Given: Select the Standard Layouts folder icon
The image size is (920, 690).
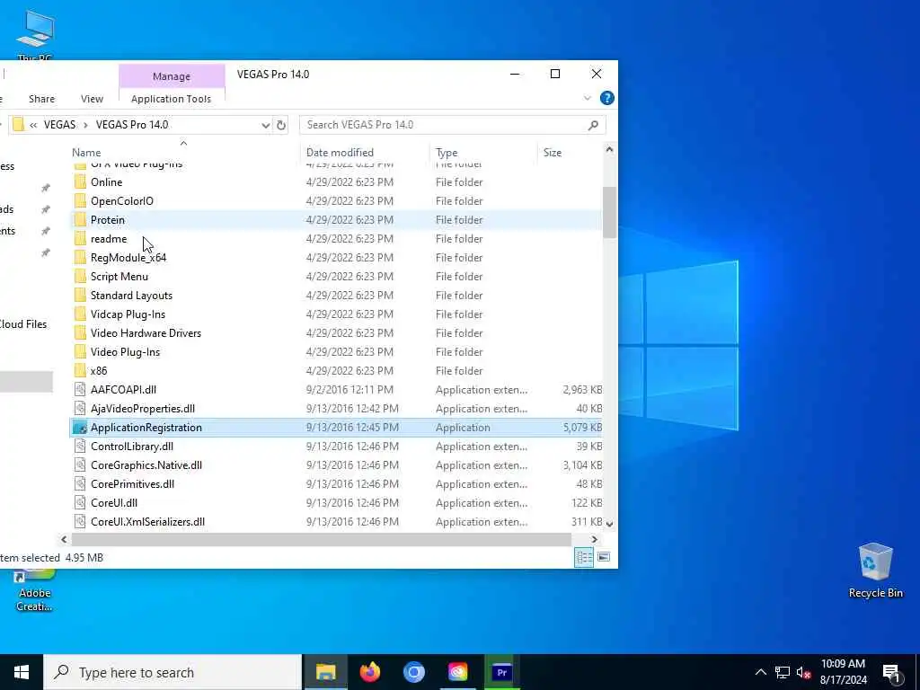Looking at the screenshot, I should tap(80, 295).
